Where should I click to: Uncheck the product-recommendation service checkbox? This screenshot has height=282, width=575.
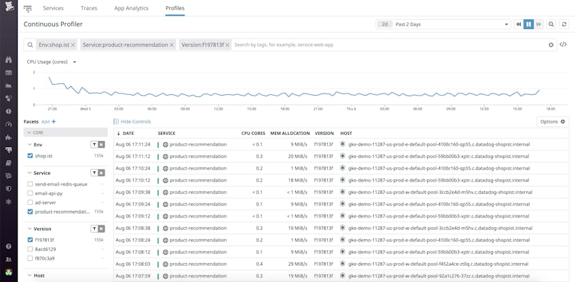point(31,211)
